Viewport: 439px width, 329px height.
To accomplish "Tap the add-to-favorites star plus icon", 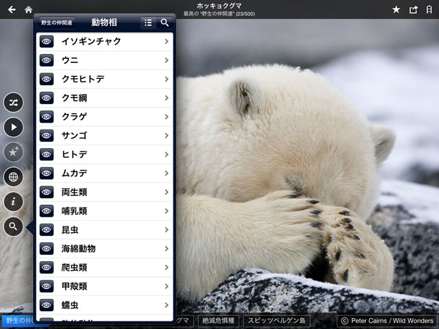I will (13, 152).
